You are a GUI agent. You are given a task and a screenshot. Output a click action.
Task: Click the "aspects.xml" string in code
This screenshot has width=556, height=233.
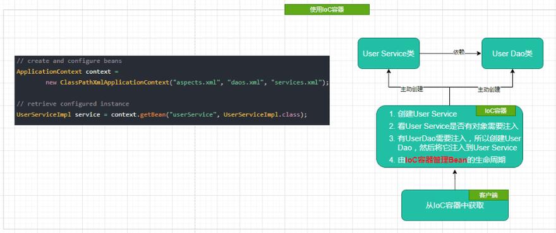coord(198,82)
